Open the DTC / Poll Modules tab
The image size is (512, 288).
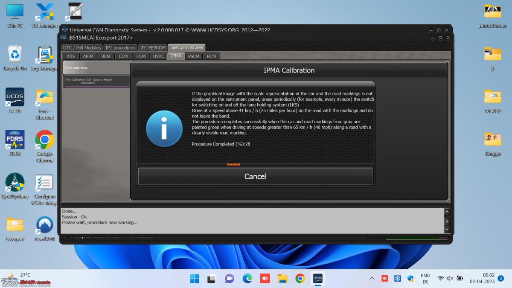(x=82, y=48)
